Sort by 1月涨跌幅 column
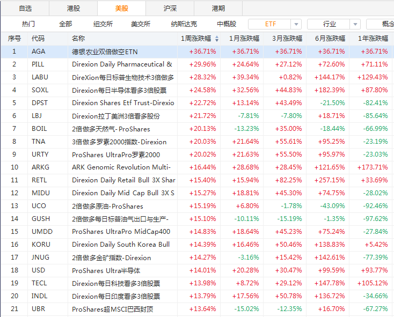This screenshot has height=317, width=394. (244, 39)
